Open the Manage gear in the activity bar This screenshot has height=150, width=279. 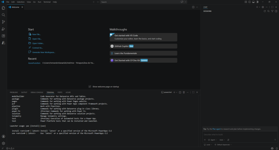(x=3, y=143)
